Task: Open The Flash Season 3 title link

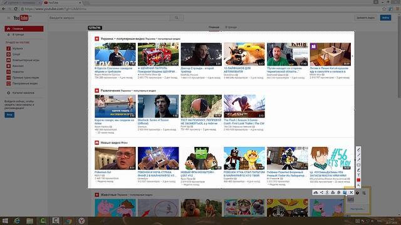Action: pos(244,122)
